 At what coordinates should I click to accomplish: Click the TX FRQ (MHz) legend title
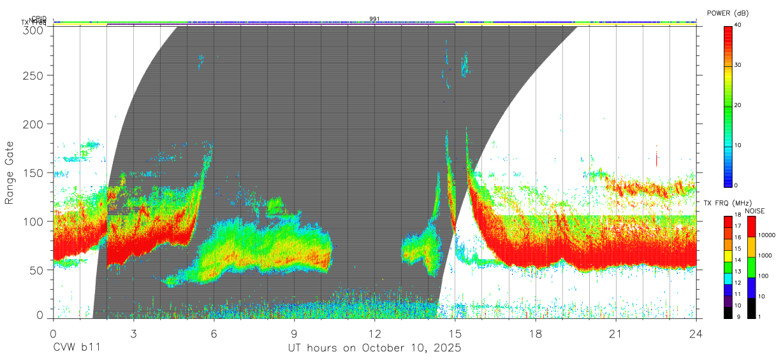[728, 203]
